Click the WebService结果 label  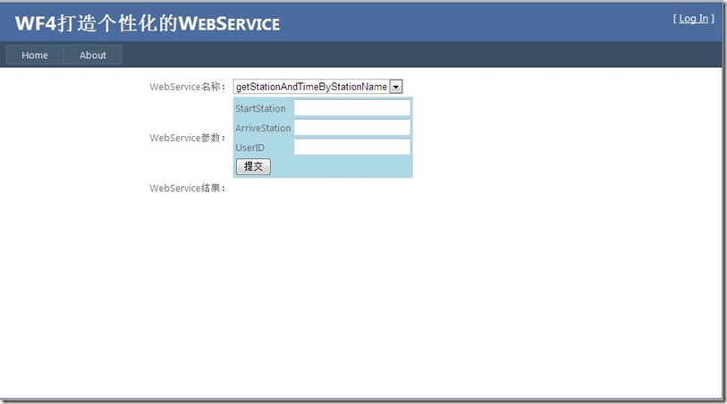pos(187,188)
